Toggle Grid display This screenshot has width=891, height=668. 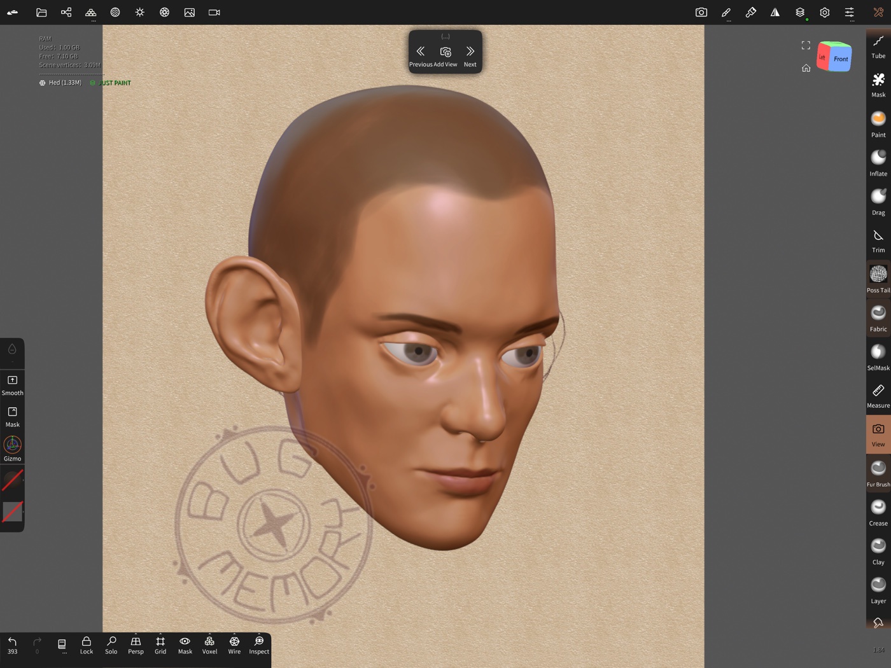point(160,645)
